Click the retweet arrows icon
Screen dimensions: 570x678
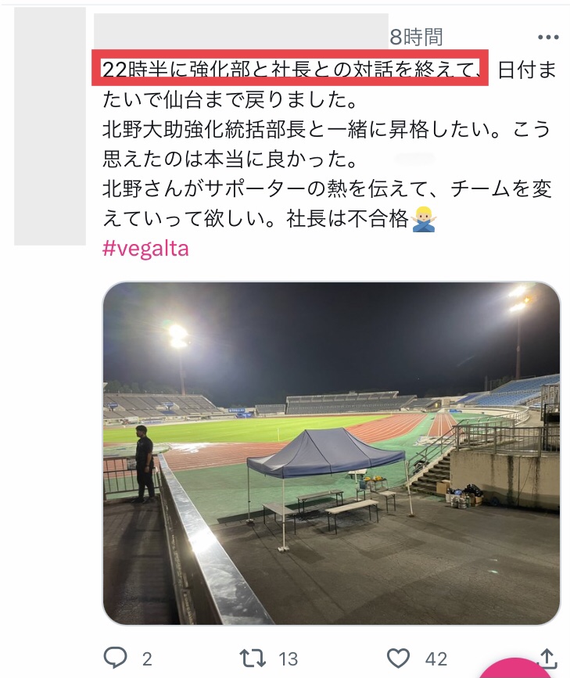click(253, 658)
